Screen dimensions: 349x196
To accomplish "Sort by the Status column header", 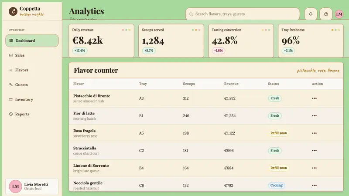I will pos(274,84).
